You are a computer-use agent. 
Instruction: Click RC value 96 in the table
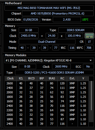click(62, 115)
